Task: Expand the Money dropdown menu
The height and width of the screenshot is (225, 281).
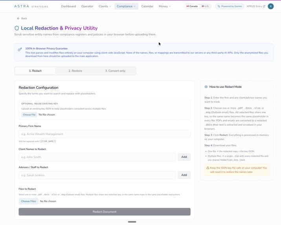Action: click(x=165, y=6)
